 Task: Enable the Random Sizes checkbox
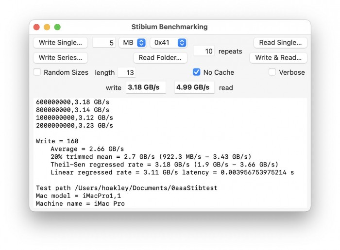[37, 72]
